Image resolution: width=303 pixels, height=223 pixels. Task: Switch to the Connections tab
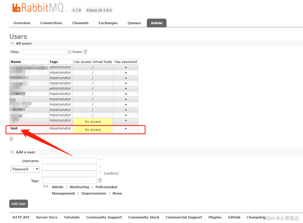[51, 23]
